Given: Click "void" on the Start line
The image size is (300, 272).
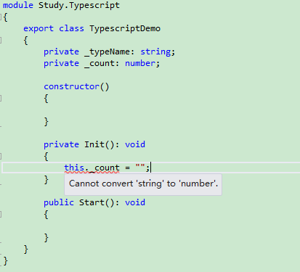Looking at the screenshot, I should 135,202.
